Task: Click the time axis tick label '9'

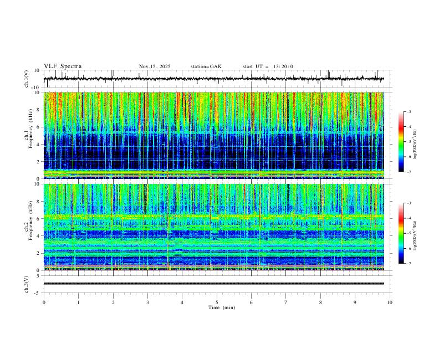Action: point(355,302)
